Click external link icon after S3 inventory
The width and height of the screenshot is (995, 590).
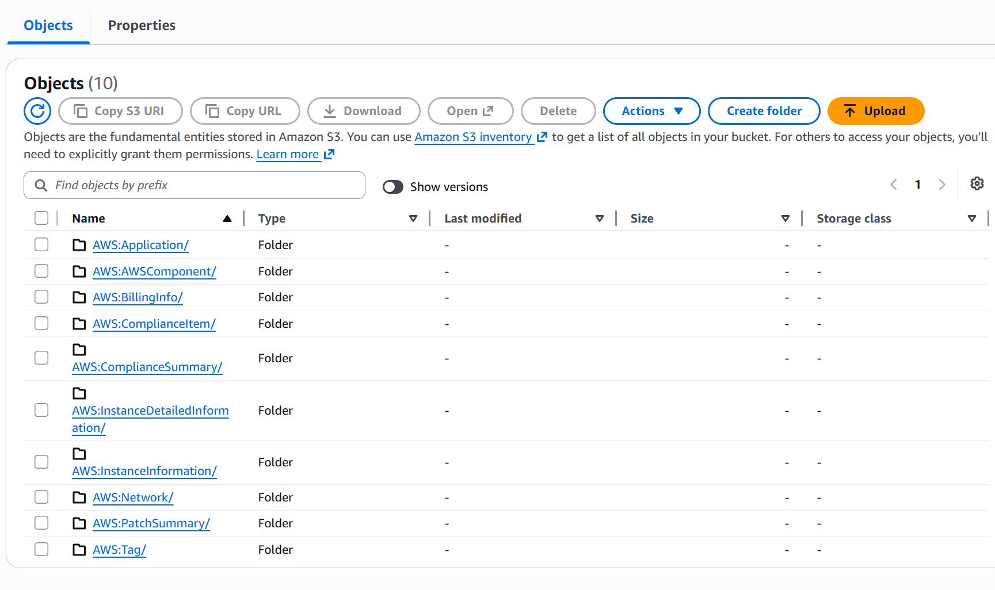click(542, 137)
